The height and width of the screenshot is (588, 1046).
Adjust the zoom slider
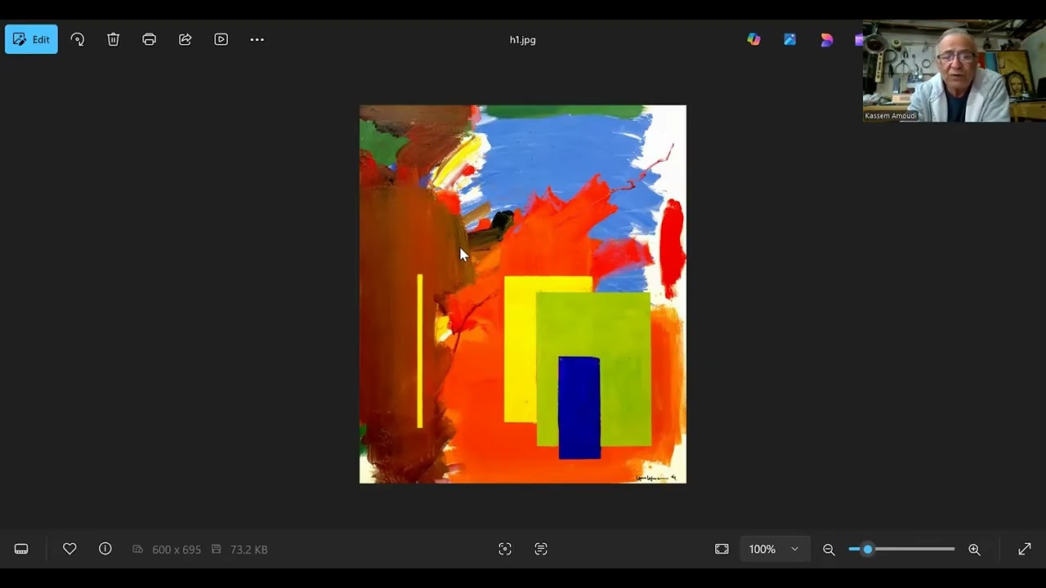point(901,550)
